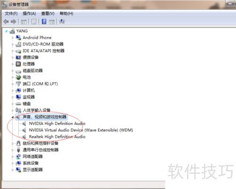Expand the 端口 (COM 和 LPT) node
This screenshot has height=189, width=236.
pos(13,84)
